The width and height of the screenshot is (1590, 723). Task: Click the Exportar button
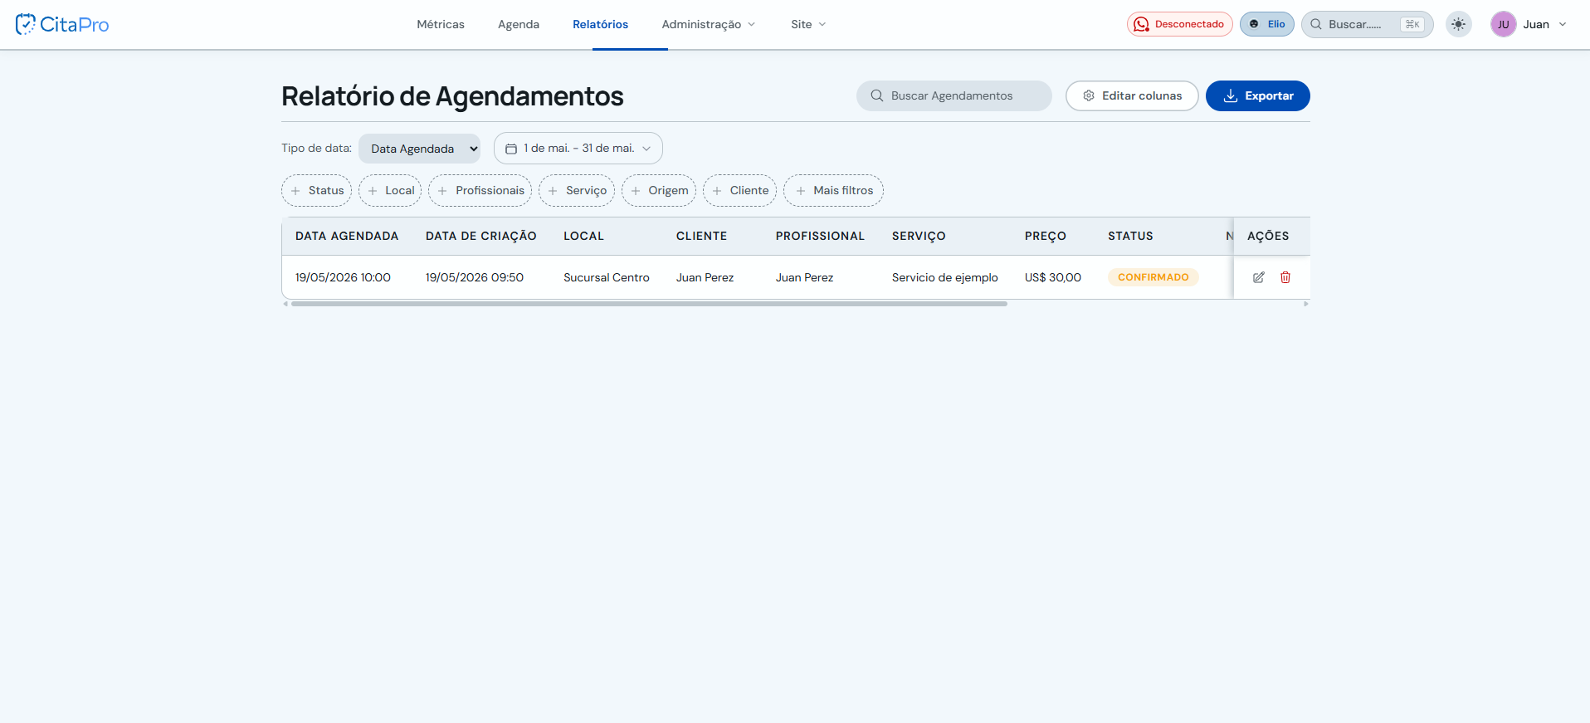1258,95
